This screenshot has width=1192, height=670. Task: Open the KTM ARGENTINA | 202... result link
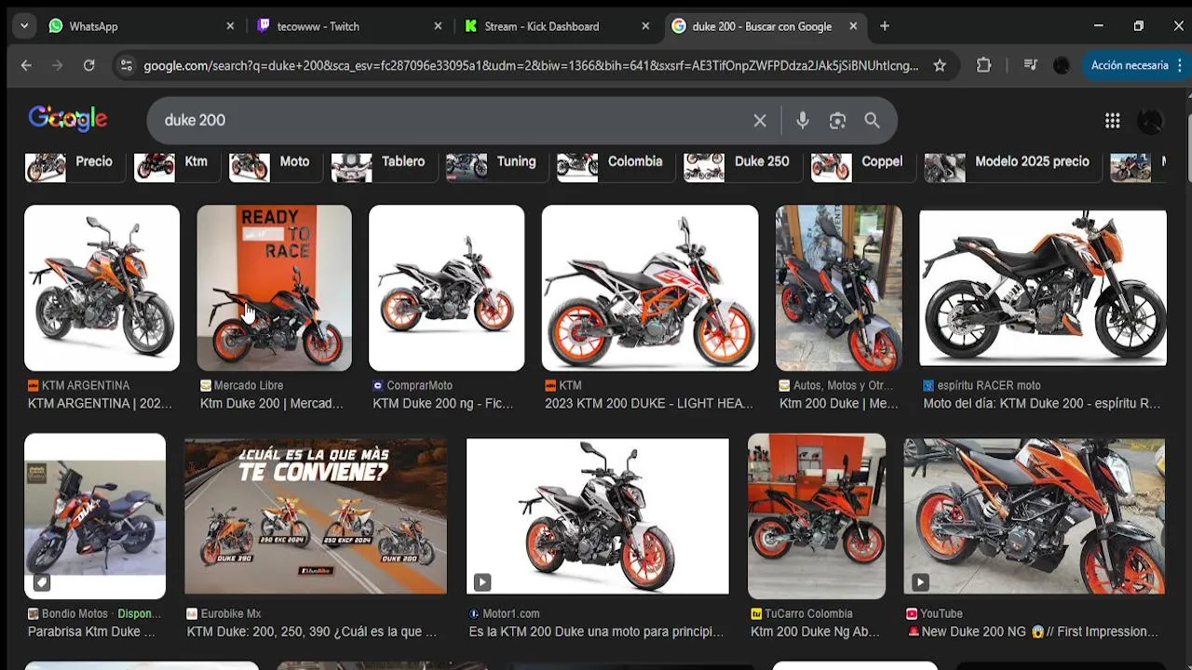click(x=100, y=403)
